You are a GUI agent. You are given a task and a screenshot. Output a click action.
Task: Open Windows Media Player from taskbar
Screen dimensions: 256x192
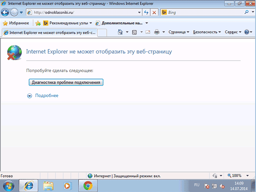click(x=67, y=186)
